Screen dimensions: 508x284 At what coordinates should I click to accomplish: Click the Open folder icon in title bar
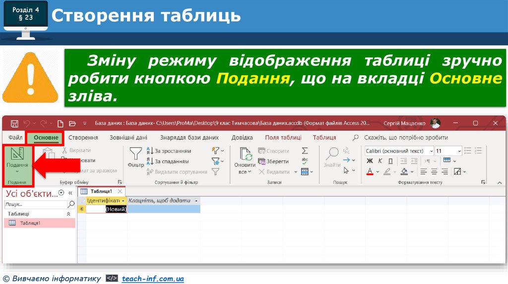click(x=72, y=123)
